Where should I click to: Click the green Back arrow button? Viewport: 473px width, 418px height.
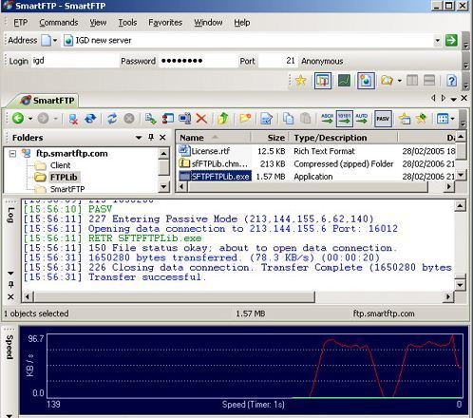coord(18,119)
